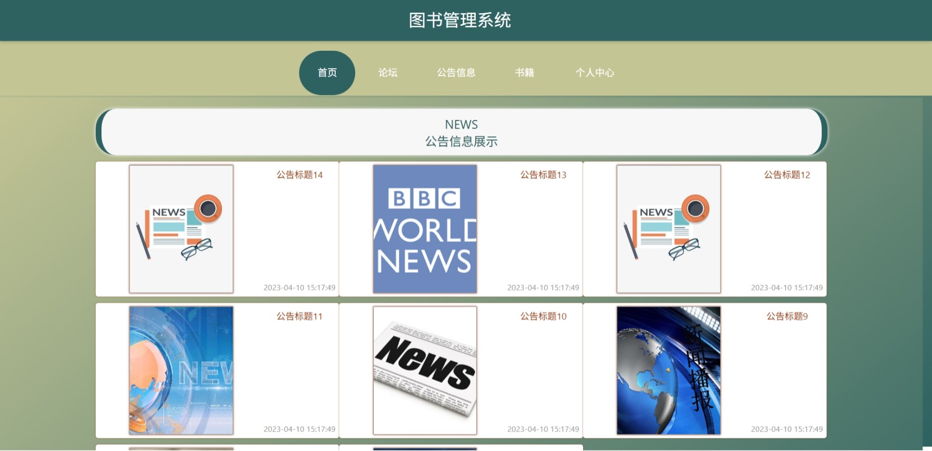Click the orange globe thumbnail of 公告标题11
Viewport: 932px width, 451px height.
[181, 370]
